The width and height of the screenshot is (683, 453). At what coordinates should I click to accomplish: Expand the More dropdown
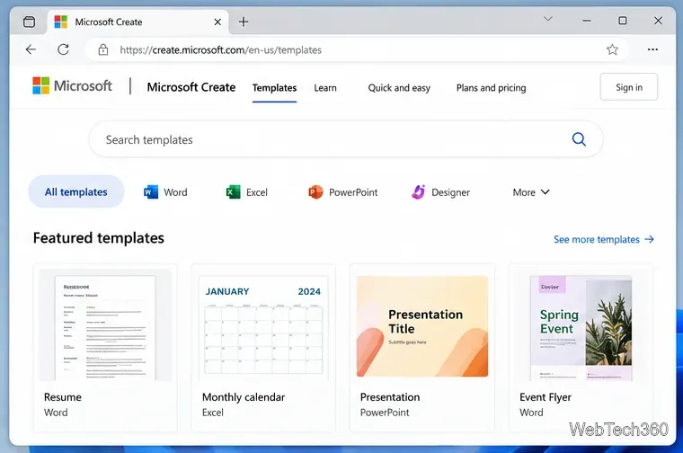531,192
